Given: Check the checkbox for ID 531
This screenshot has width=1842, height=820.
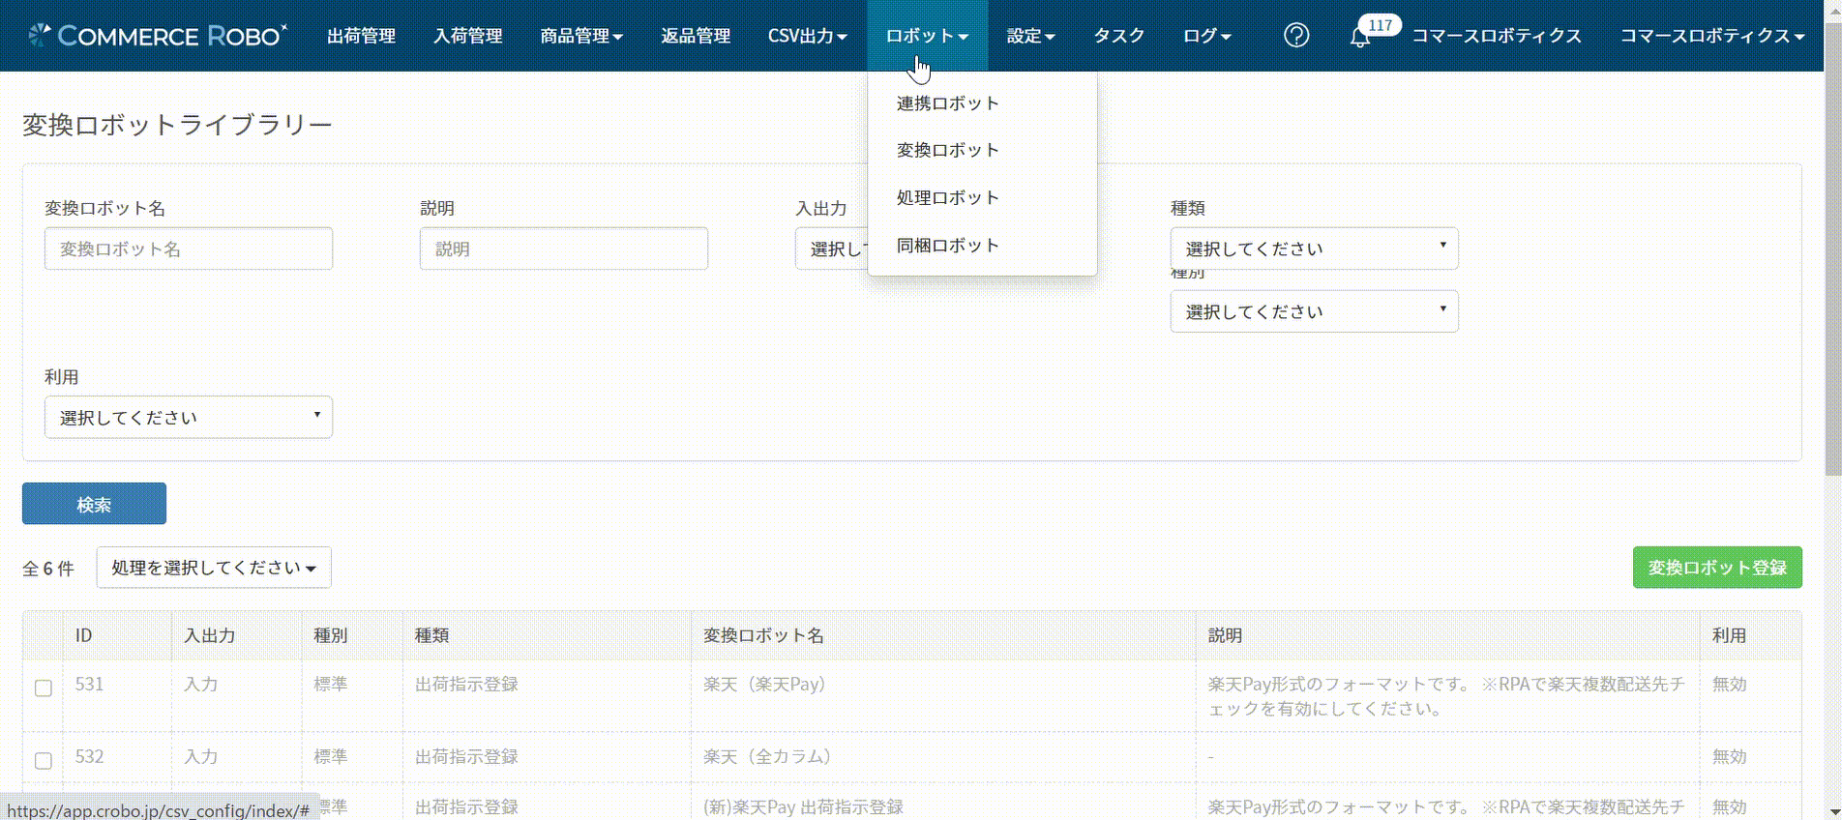Looking at the screenshot, I should (x=44, y=688).
